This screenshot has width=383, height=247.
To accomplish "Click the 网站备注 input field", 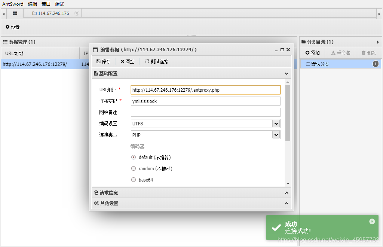I will 206,112.
